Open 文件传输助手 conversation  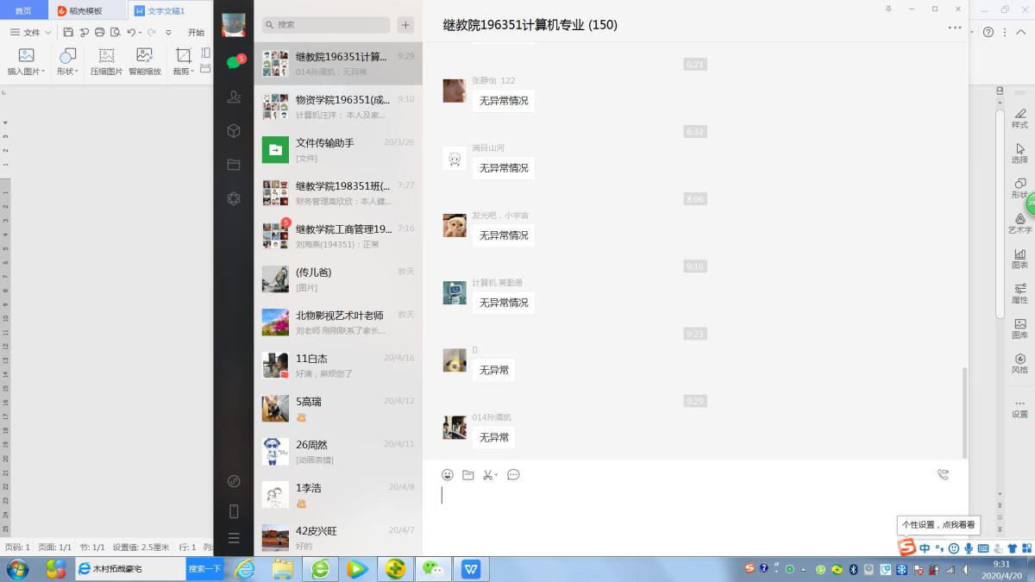pos(338,150)
